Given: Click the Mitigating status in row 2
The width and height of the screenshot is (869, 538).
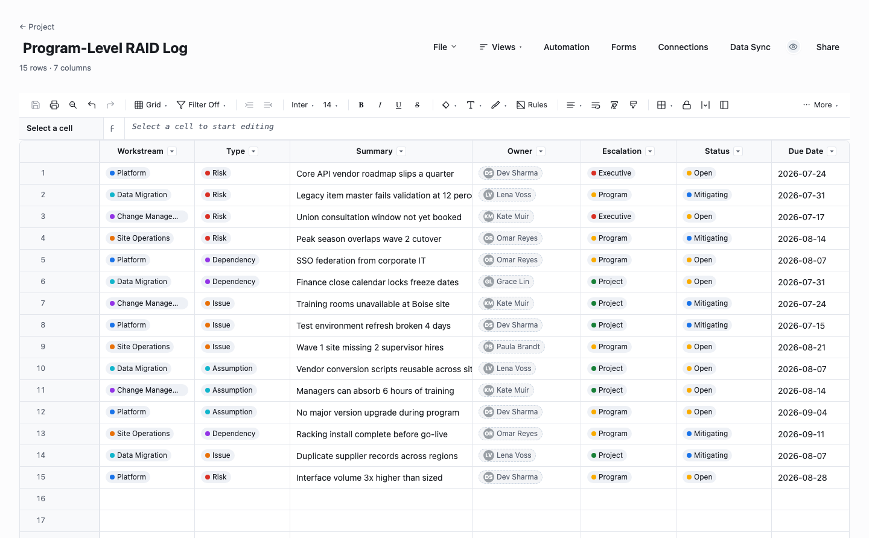Looking at the screenshot, I should [x=707, y=195].
